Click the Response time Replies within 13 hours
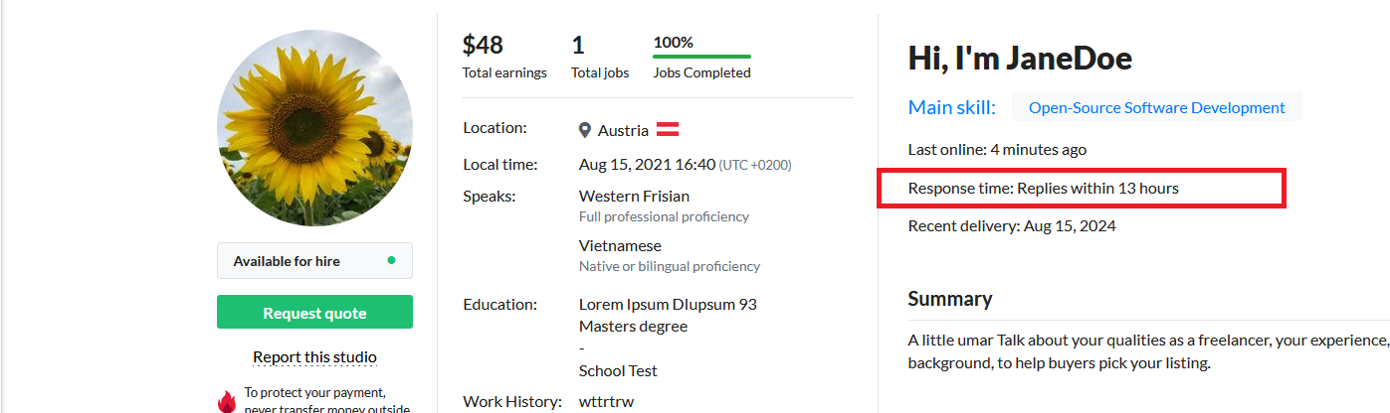 tap(1044, 188)
